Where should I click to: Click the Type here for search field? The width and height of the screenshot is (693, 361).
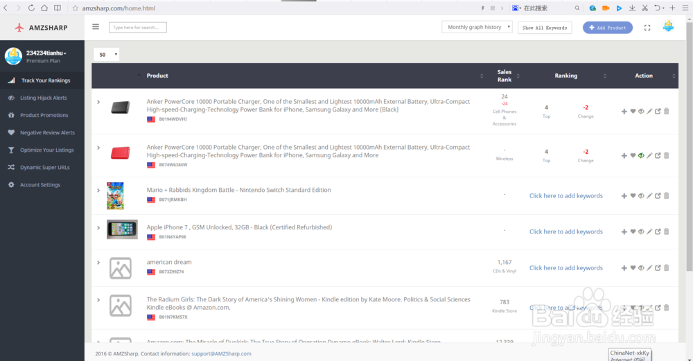137,28
